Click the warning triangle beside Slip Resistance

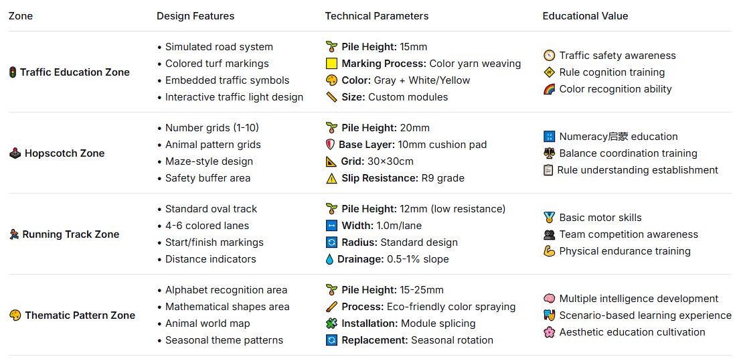[331, 178]
